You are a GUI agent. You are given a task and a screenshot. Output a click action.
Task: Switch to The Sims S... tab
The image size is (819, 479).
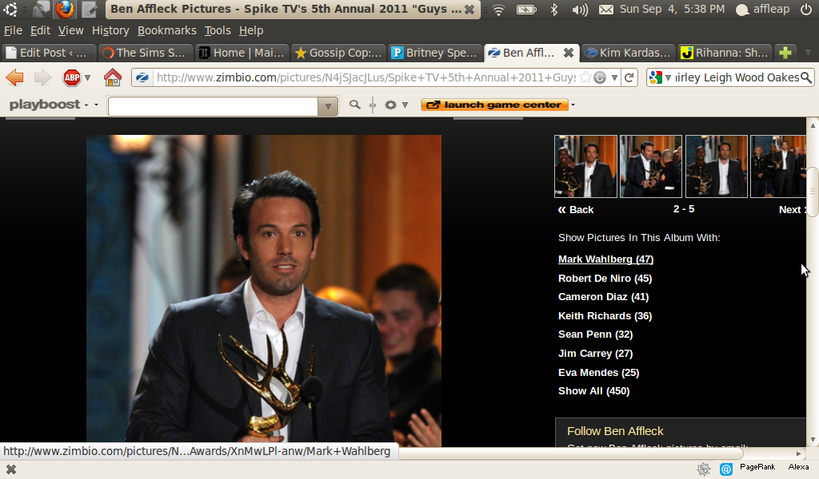pos(146,53)
